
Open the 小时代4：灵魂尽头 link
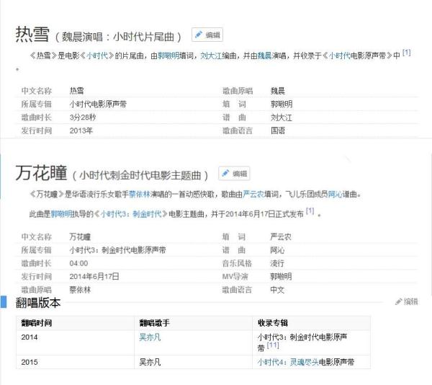[x=287, y=362]
